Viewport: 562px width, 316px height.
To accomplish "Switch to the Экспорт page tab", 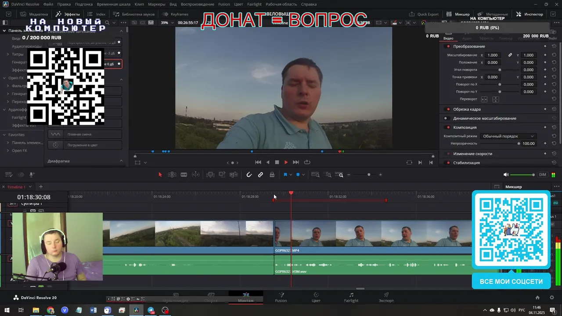I will tap(386, 297).
